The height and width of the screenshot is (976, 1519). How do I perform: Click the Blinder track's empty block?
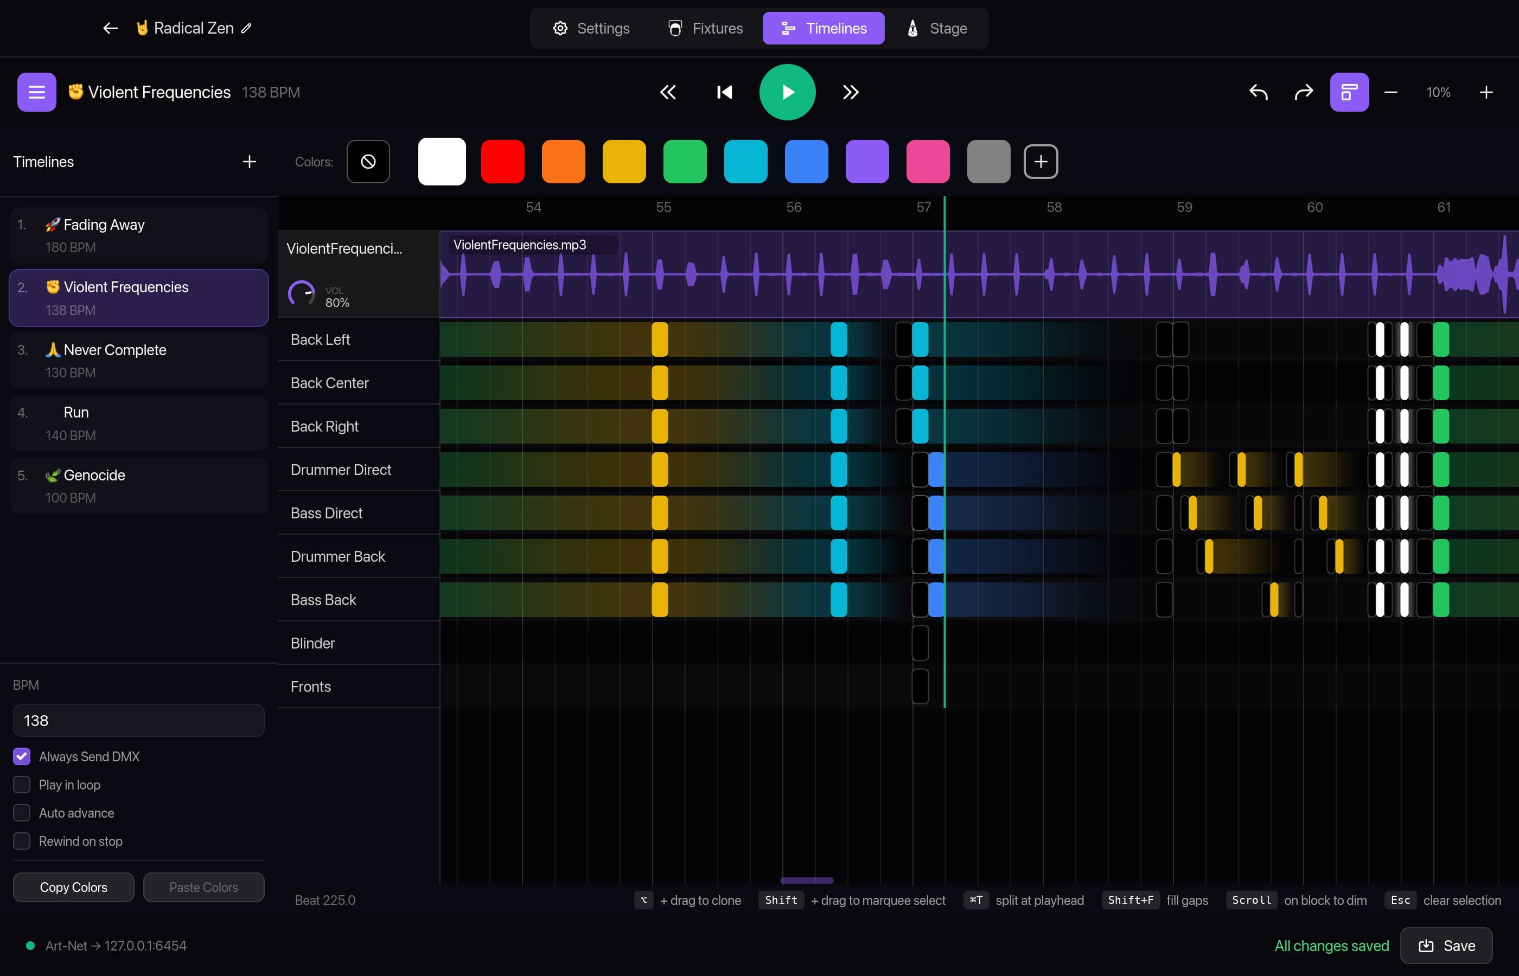tap(920, 643)
